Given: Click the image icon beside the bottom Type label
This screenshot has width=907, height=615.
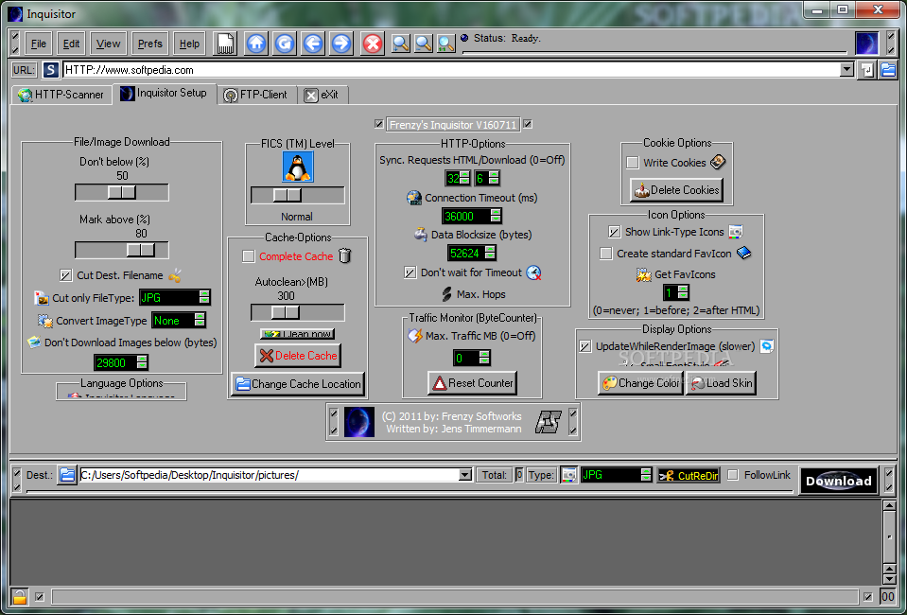Looking at the screenshot, I should click(x=569, y=475).
